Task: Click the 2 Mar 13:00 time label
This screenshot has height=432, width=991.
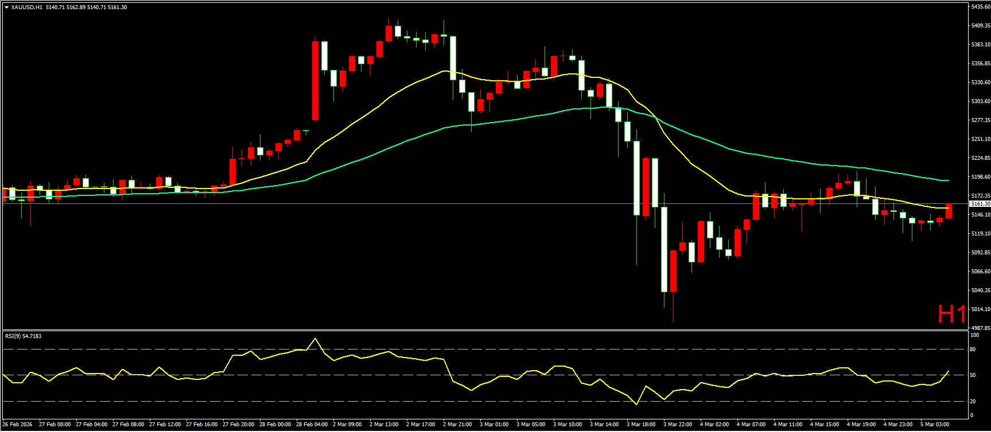Action: (x=384, y=425)
